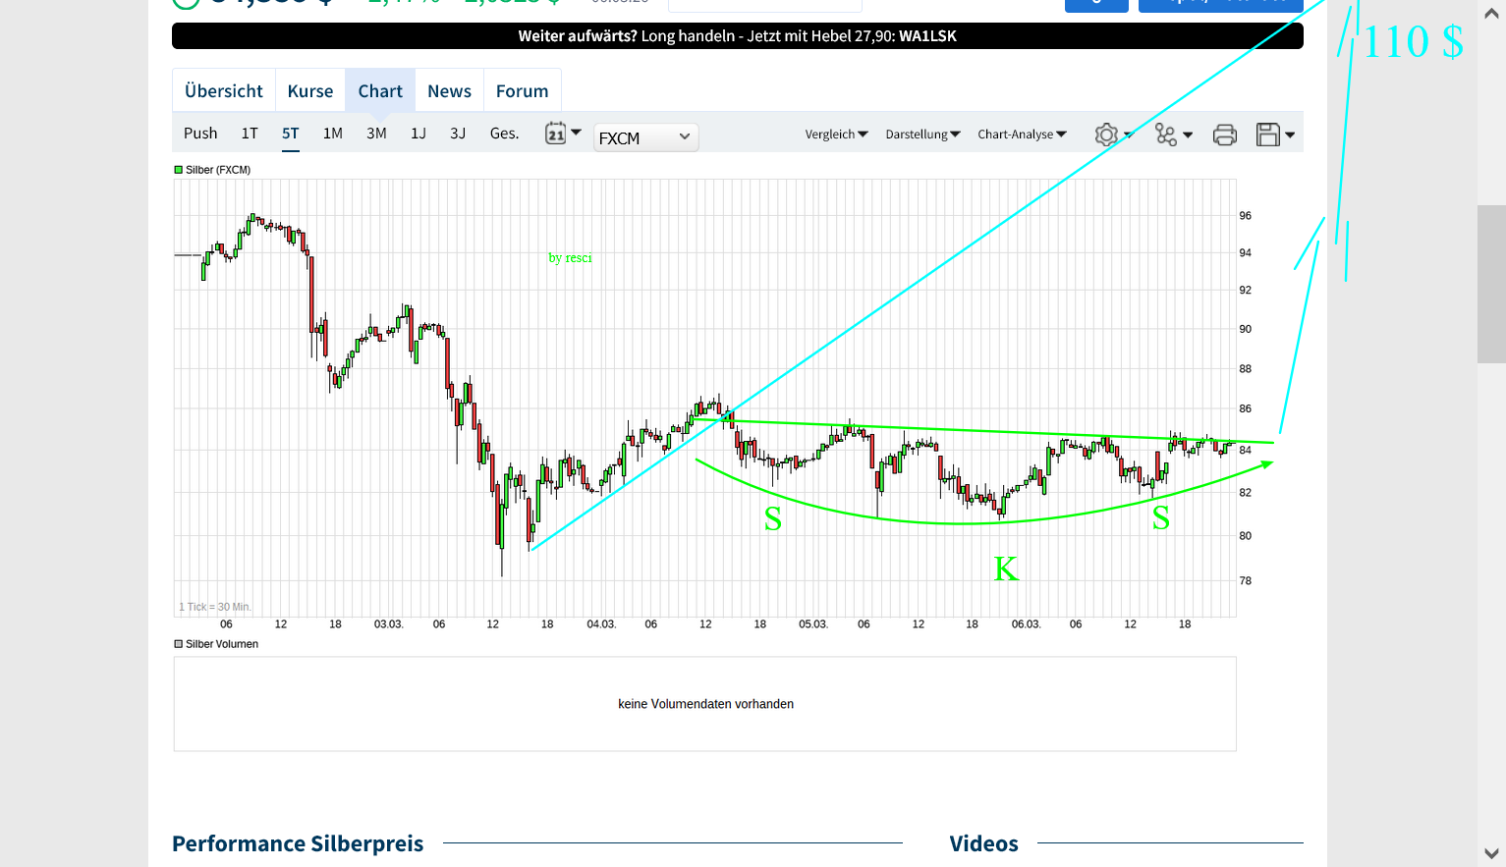This screenshot has height=867, width=1506.
Task: Click the share chart icon
Action: point(1166,135)
